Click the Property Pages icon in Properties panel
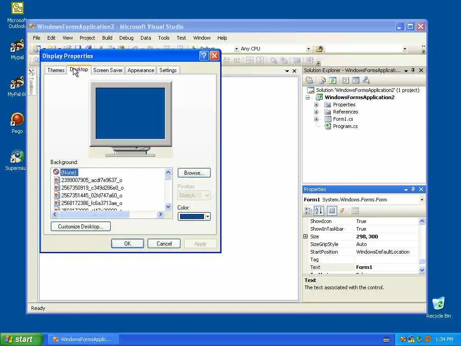The height and width of the screenshot is (346, 461). click(x=355, y=211)
